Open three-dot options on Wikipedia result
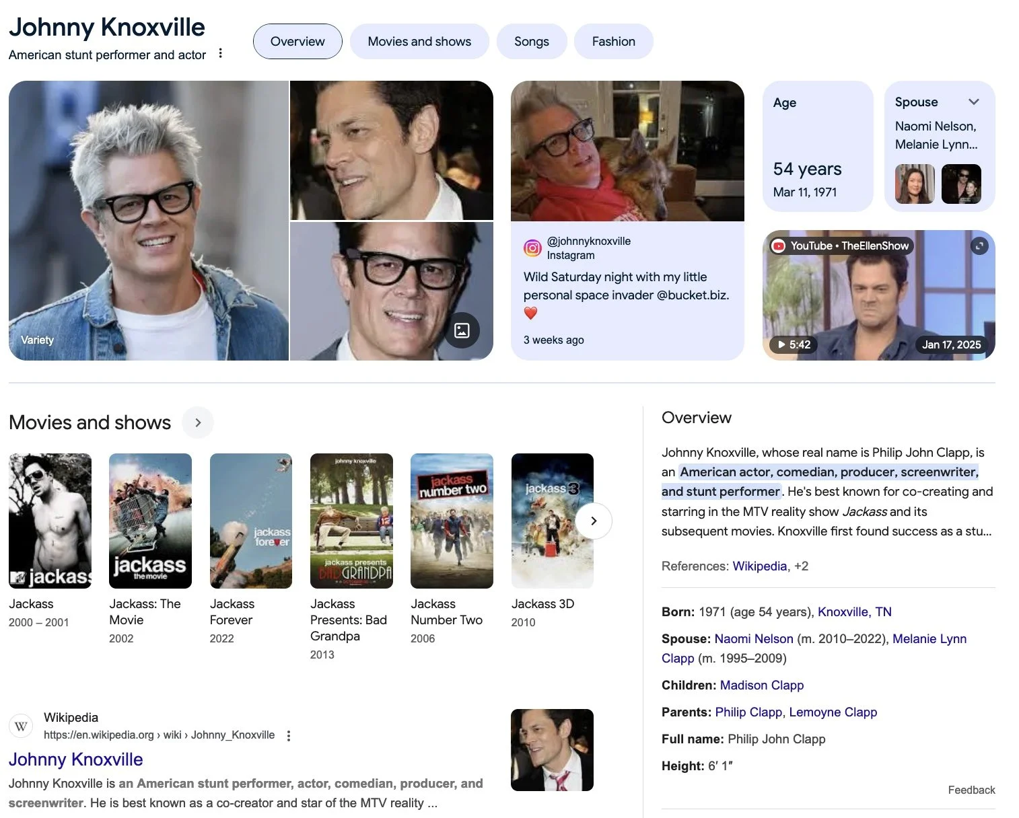 coord(288,735)
